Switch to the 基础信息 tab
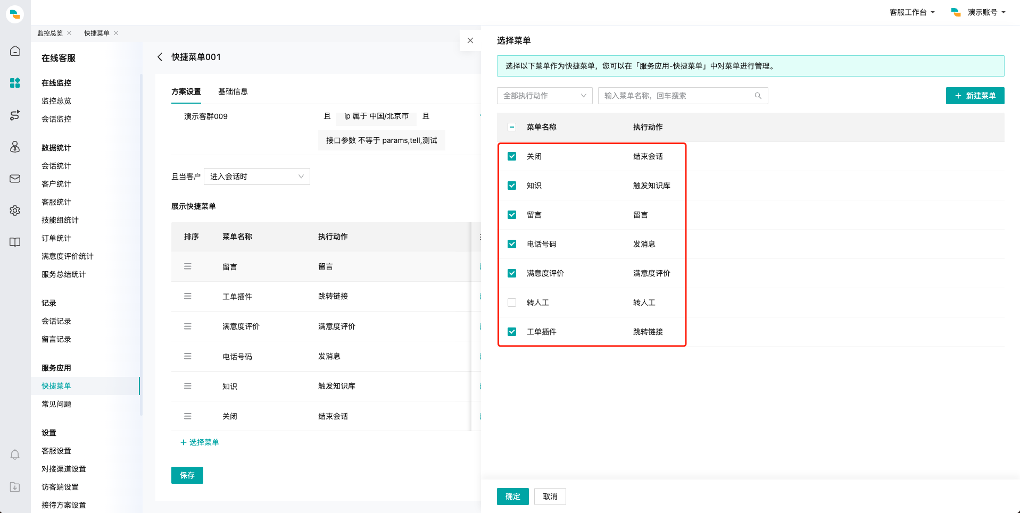The image size is (1020, 513). [233, 91]
